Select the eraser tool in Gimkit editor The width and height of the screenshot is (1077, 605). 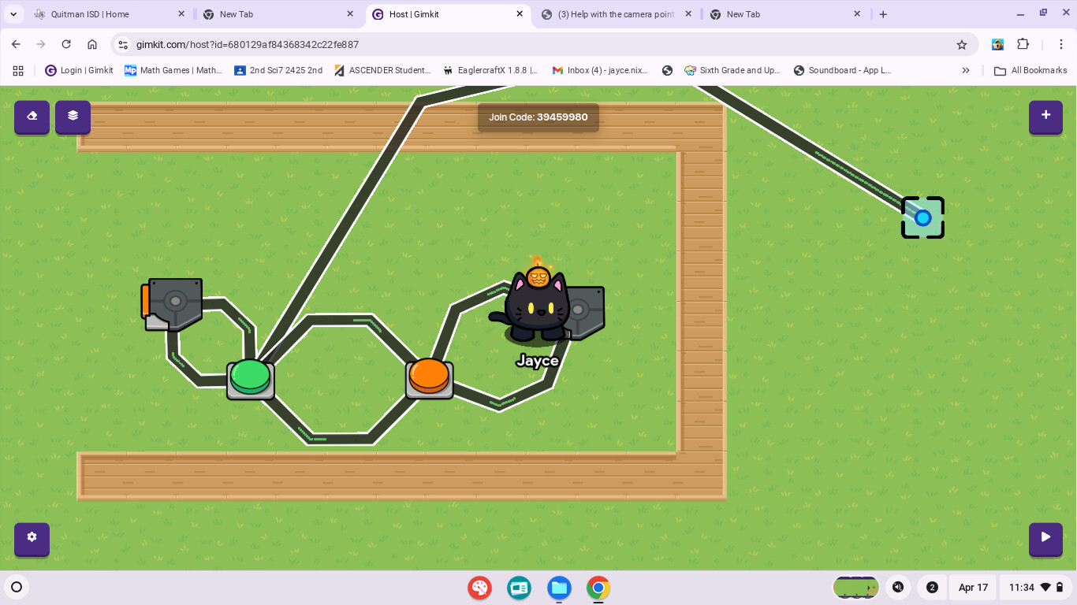click(x=32, y=117)
